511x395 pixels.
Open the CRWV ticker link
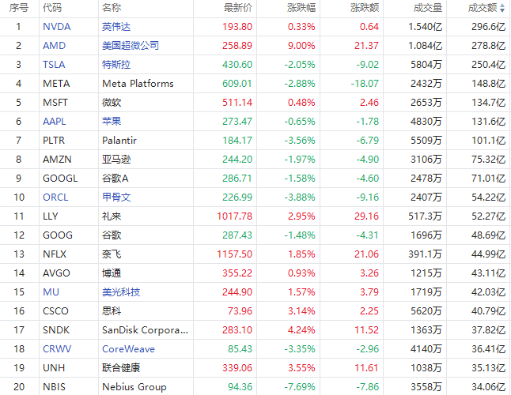pyautogui.click(x=57, y=349)
